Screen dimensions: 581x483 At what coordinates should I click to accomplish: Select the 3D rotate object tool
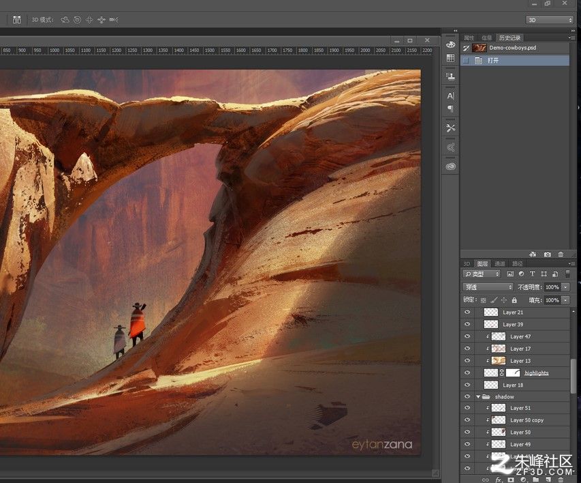[x=65, y=20]
